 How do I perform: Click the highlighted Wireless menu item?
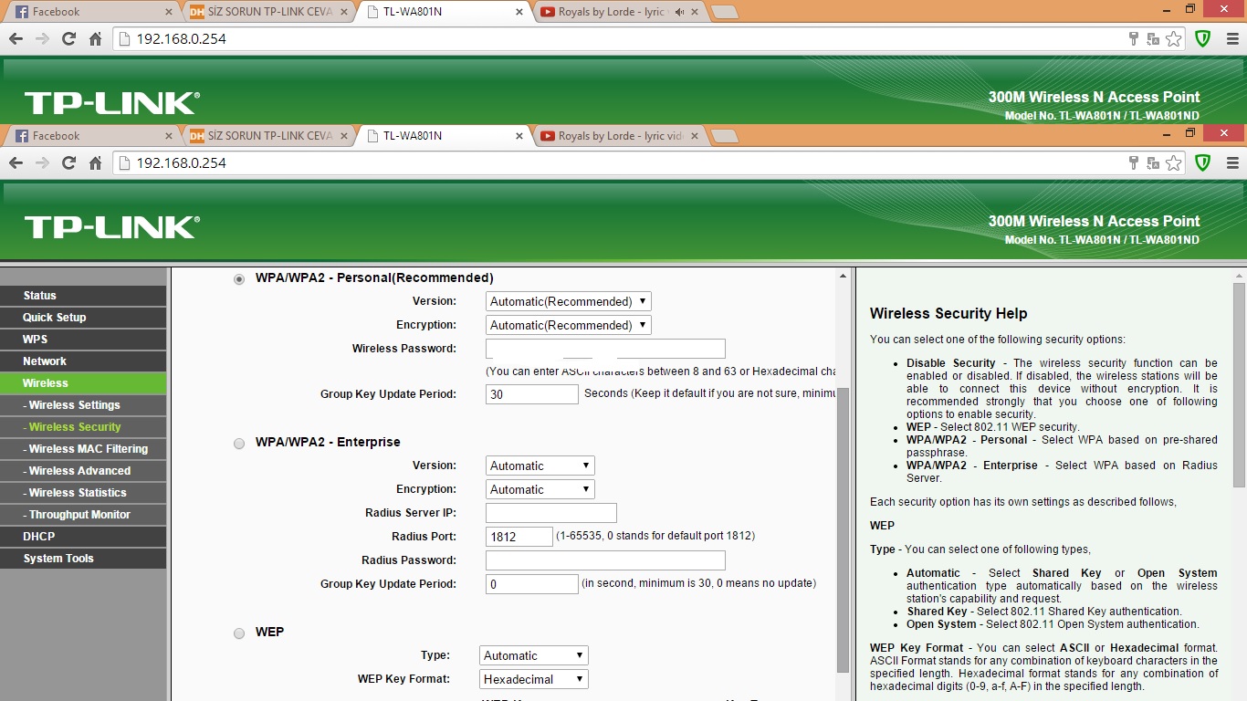tap(83, 383)
